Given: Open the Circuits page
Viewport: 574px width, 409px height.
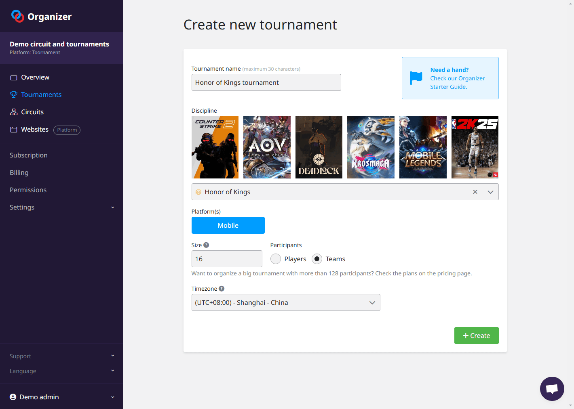Looking at the screenshot, I should 32,112.
